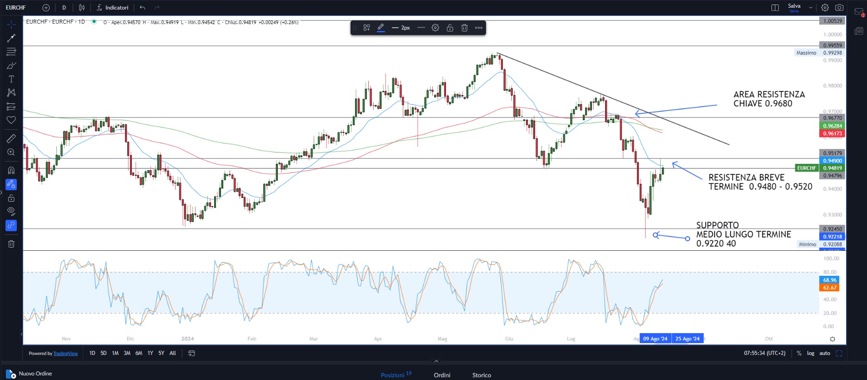Click the magnet mode icon
Screen dimensions: 867x380
pos(11,171)
